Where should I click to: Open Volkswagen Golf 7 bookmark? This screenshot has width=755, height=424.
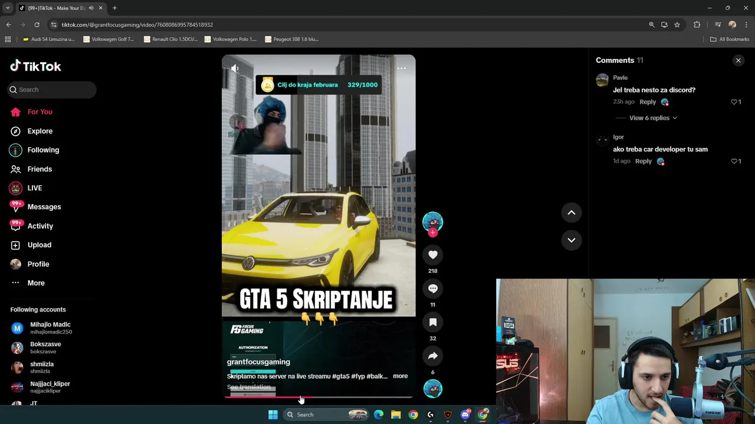[109, 39]
